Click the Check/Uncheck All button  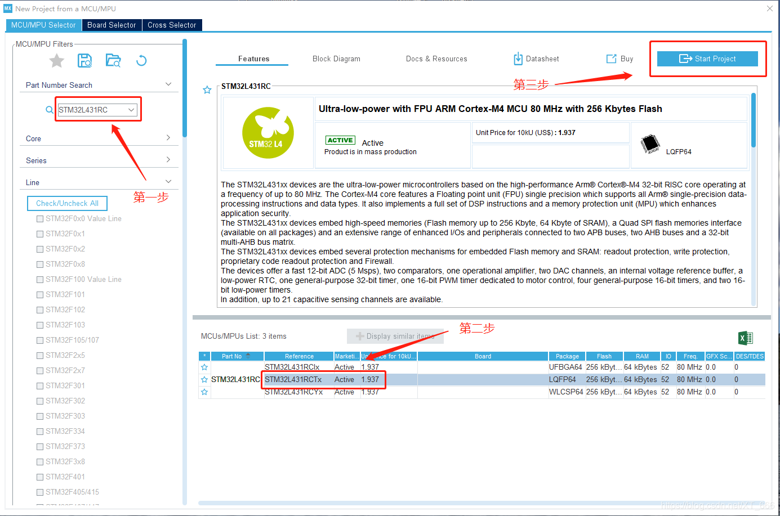point(67,203)
